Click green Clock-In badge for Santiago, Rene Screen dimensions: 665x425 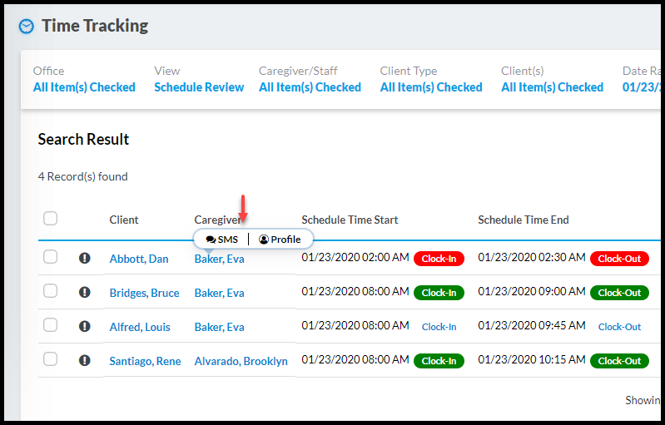point(439,361)
